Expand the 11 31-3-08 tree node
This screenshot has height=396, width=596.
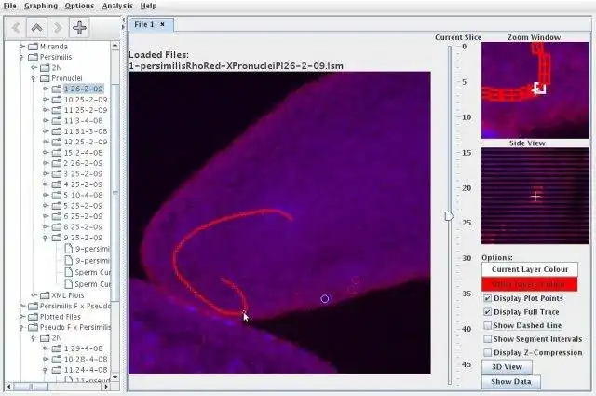[46, 131]
